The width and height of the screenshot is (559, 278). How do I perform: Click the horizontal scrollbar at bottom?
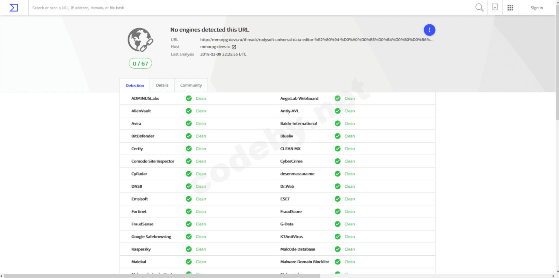point(162,276)
